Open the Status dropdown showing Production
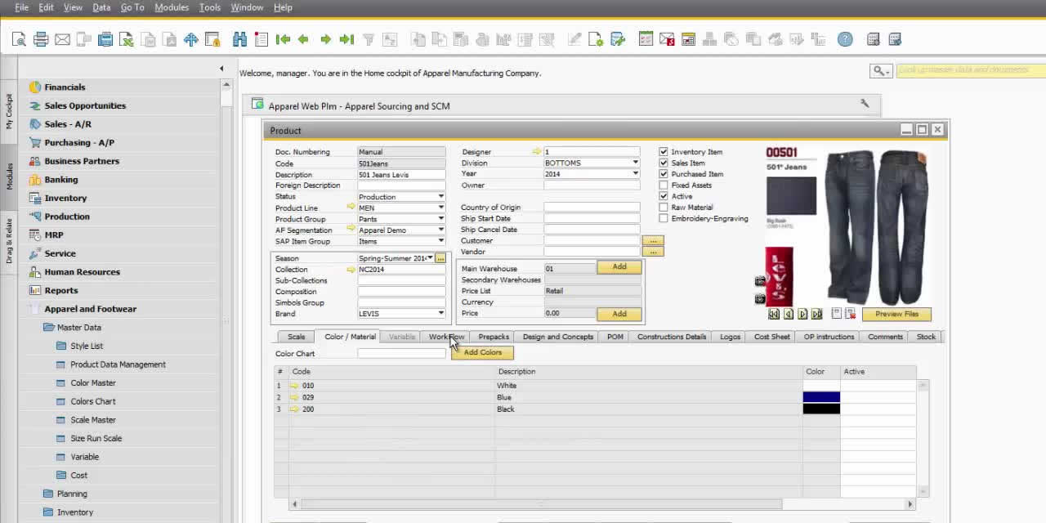This screenshot has height=523, width=1046. (440, 197)
